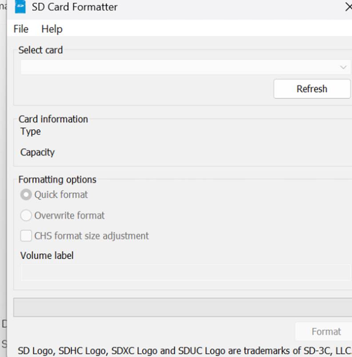
Task: Enable CHS format size adjustment checkbox
Action: [26, 236]
